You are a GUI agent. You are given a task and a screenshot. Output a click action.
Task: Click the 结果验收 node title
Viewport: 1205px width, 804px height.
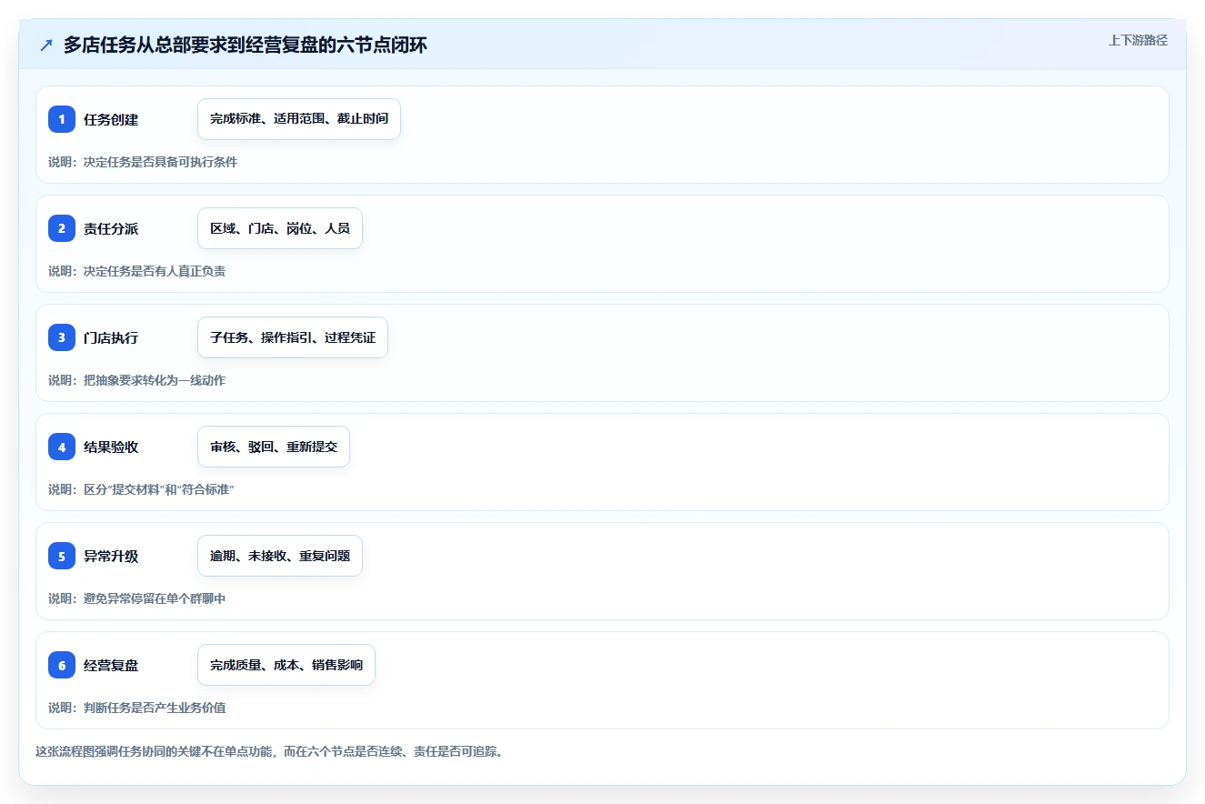click(111, 447)
